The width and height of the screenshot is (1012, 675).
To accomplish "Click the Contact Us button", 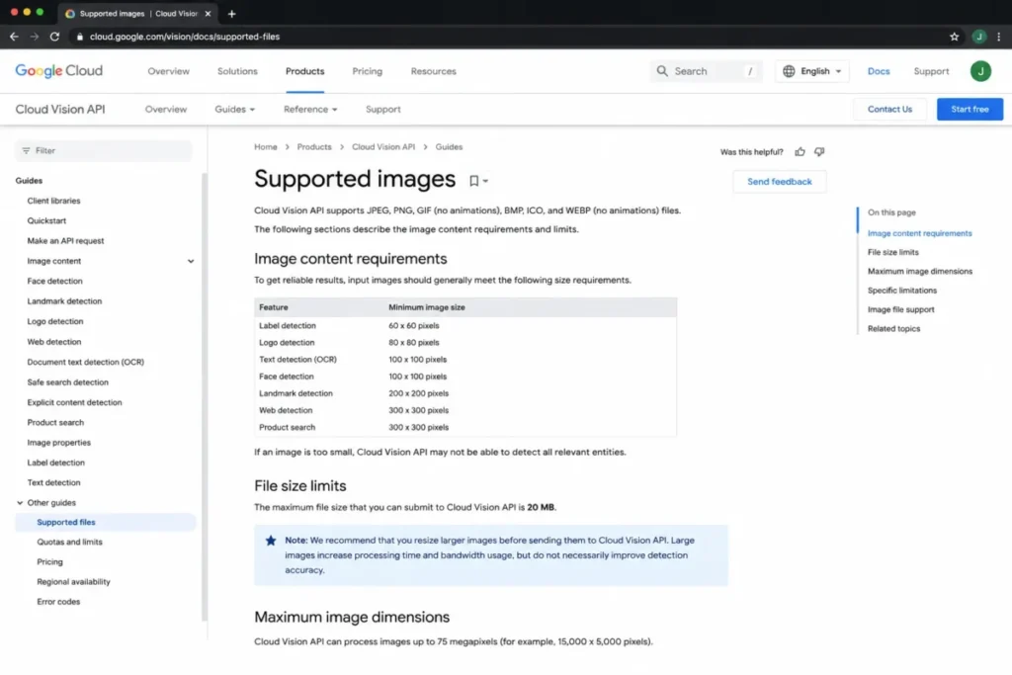I will [x=889, y=109].
